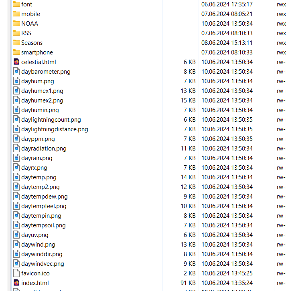This screenshot has height=291, width=286.
Task: Click the dayradiation.png filename
Action: [44, 148]
